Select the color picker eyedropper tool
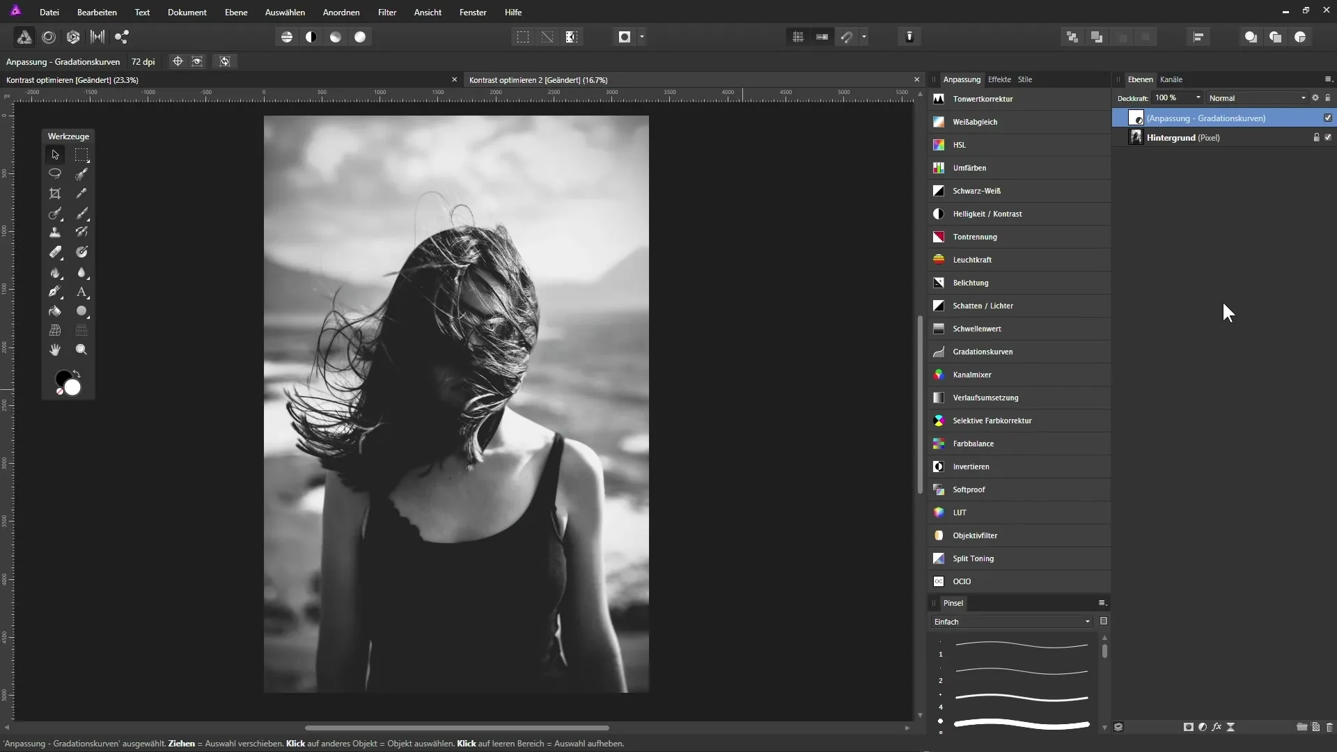 click(81, 194)
